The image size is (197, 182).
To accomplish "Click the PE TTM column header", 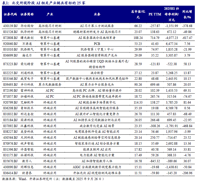I will click(155, 14).
